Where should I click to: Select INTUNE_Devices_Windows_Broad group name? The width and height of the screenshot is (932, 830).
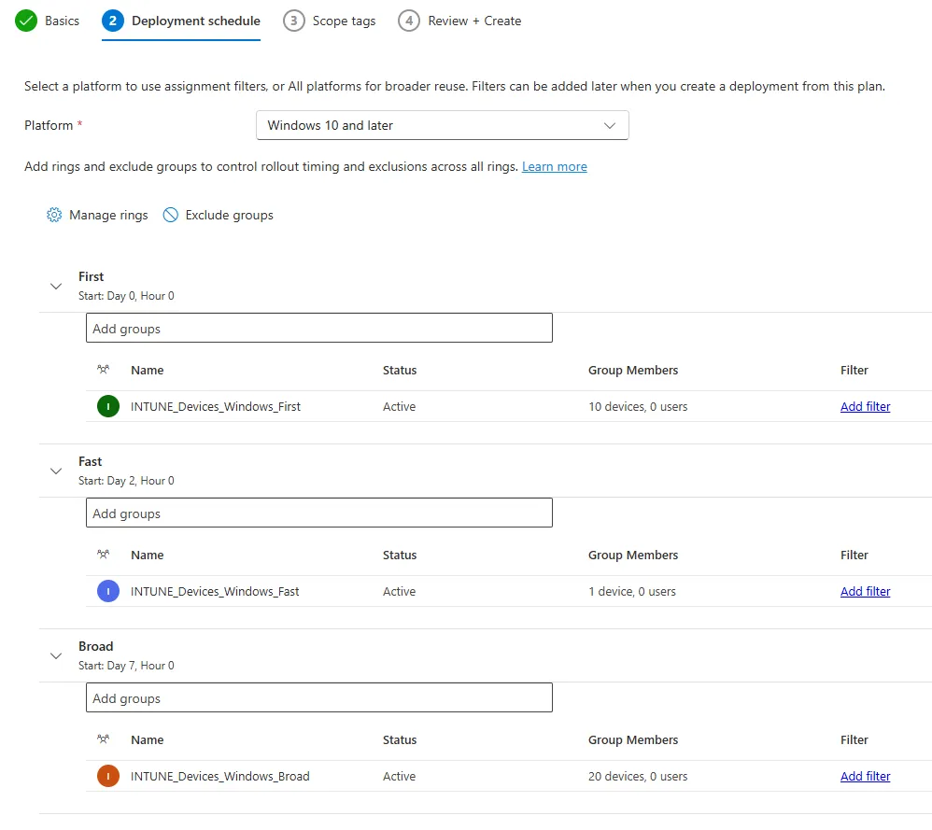pos(219,776)
